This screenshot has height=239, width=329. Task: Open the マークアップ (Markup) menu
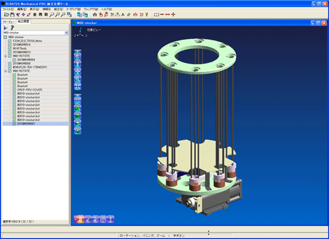coord(73,9)
